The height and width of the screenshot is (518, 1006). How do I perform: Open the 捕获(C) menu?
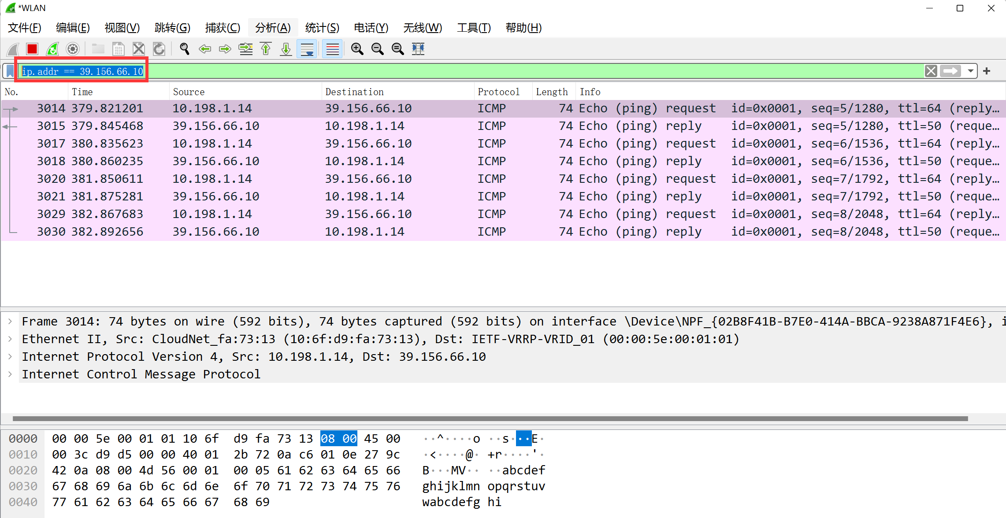pyautogui.click(x=223, y=28)
